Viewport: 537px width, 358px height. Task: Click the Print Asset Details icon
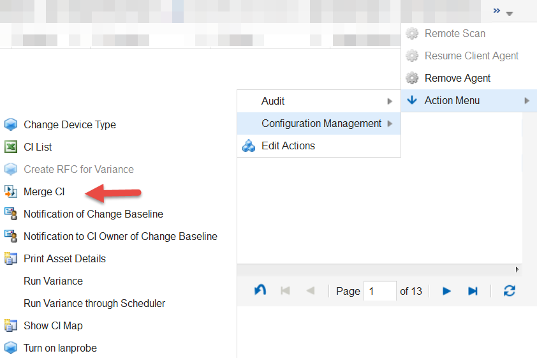(10, 258)
